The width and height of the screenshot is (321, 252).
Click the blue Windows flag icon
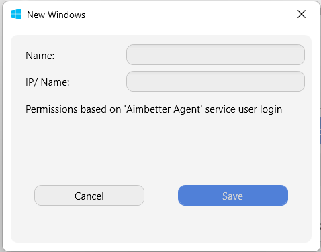(x=16, y=14)
